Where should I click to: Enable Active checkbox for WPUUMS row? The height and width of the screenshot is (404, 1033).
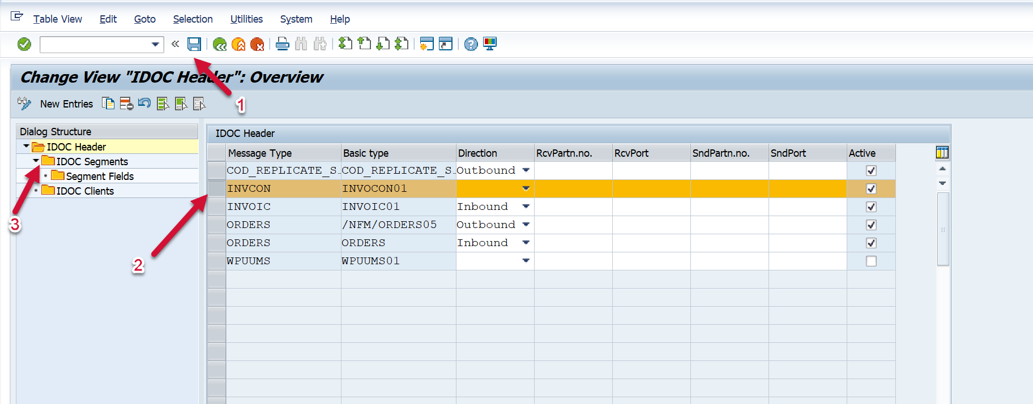pyautogui.click(x=871, y=261)
